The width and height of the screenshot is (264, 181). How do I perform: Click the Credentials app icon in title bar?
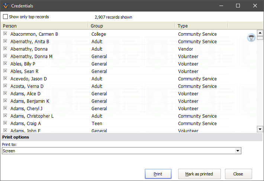pyautogui.click(x=6, y=6)
